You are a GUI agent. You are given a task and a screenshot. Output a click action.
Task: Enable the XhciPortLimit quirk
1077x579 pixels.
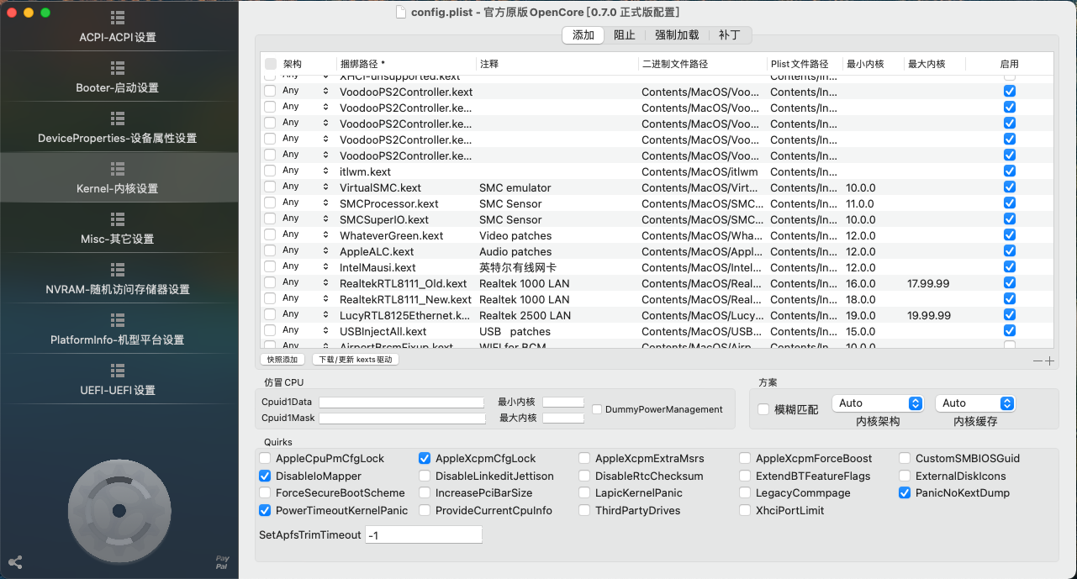(745, 510)
